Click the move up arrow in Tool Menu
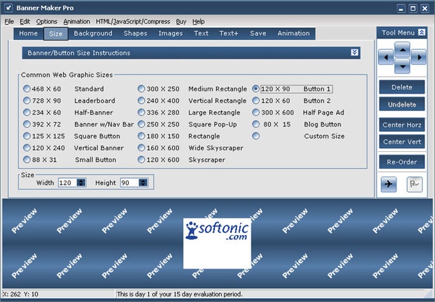The image size is (435, 302). (402, 50)
